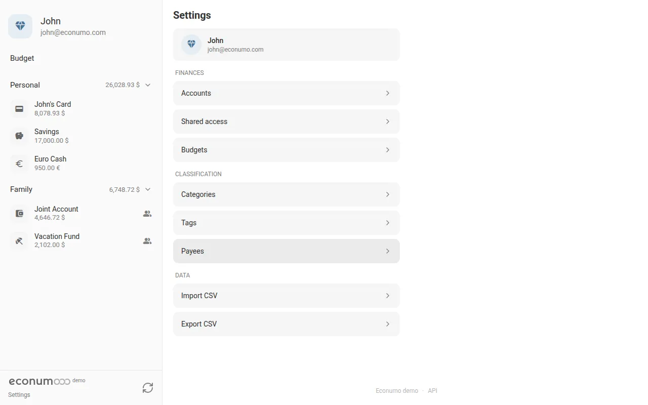Viewport: 648px width, 405px height.
Task: Open the John profile card in Settings
Action: (287, 45)
